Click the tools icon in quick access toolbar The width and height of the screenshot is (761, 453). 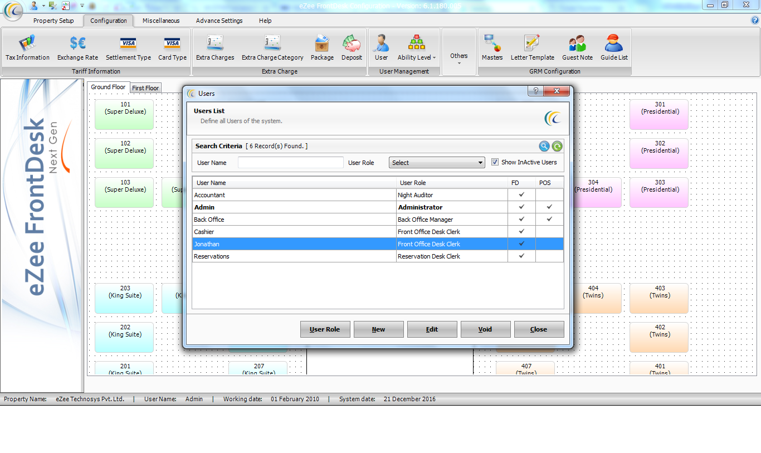(x=53, y=5)
